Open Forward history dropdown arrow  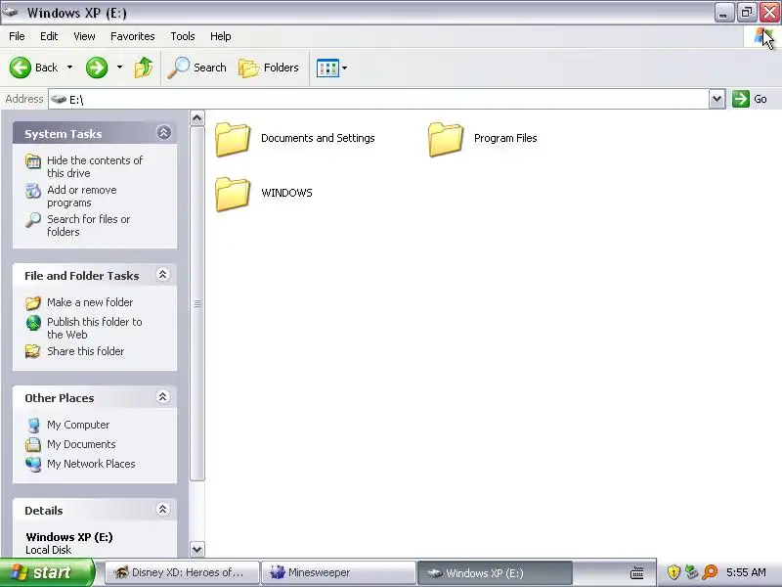119,68
